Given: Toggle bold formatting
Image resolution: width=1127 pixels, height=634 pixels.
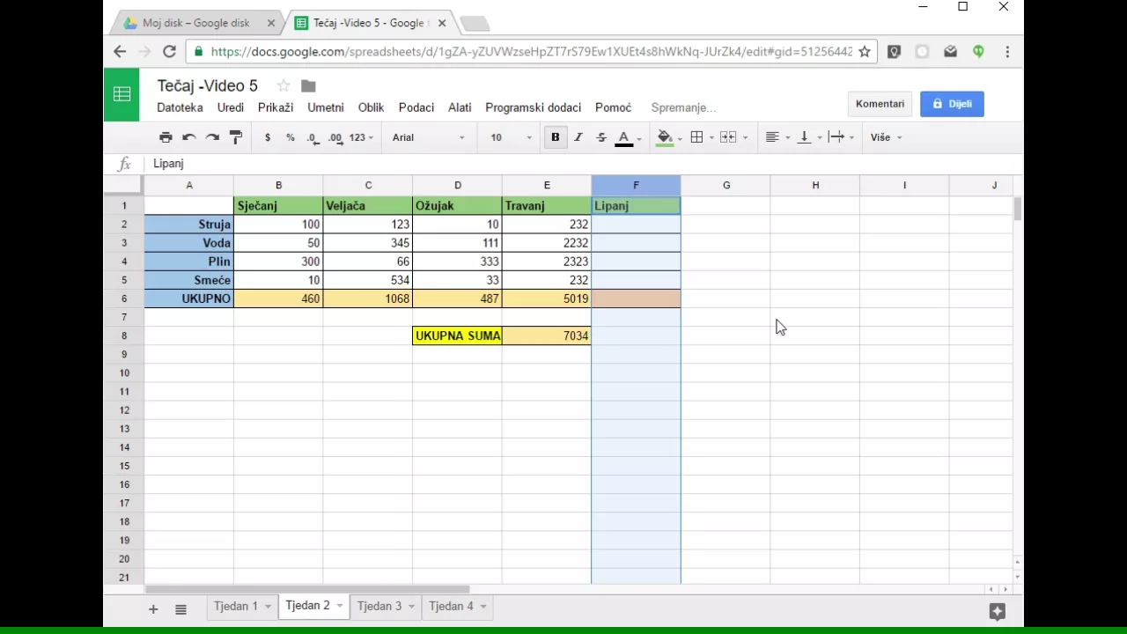Looking at the screenshot, I should coord(555,137).
